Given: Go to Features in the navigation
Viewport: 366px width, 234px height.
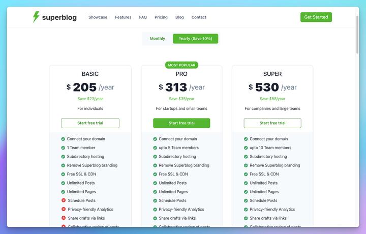Looking at the screenshot, I should click(x=123, y=17).
